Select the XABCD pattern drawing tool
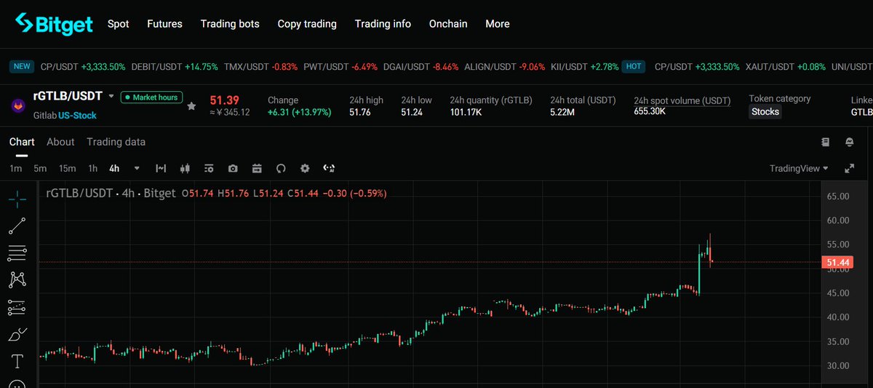 (x=17, y=280)
